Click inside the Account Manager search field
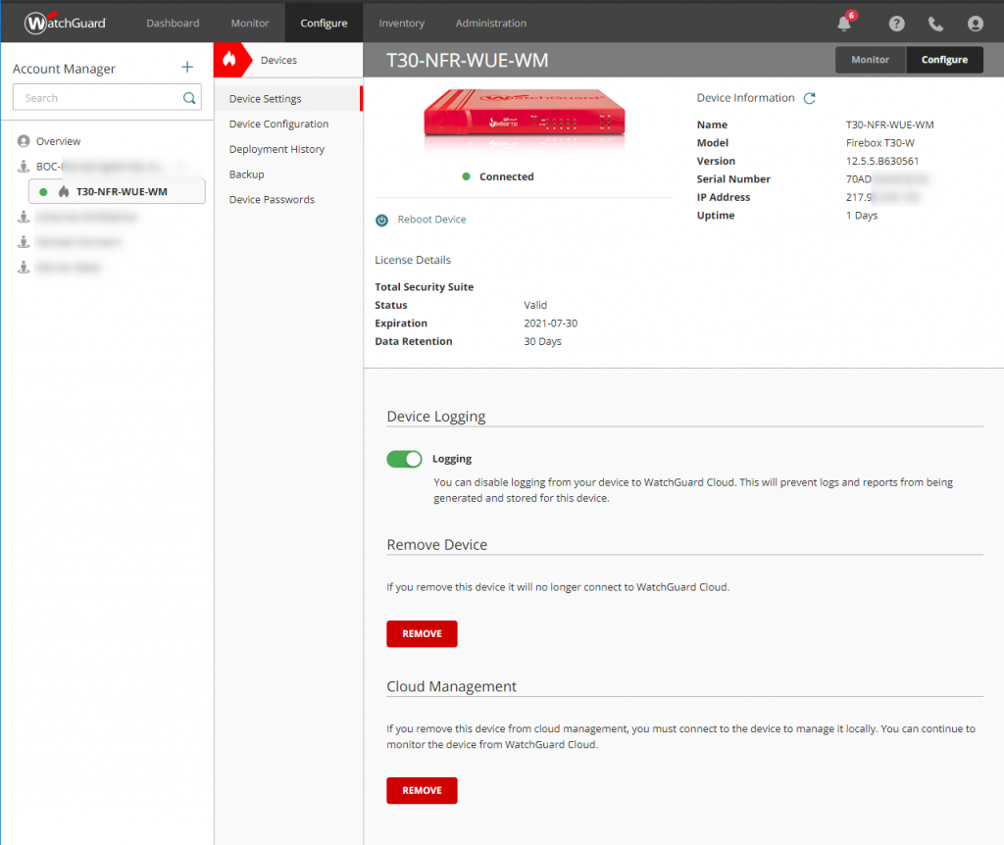This screenshot has width=1004, height=845. coord(98,97)
